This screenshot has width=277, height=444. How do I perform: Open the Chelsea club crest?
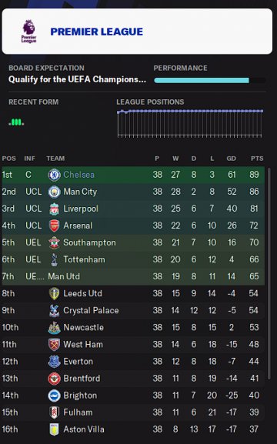[54, 175]
